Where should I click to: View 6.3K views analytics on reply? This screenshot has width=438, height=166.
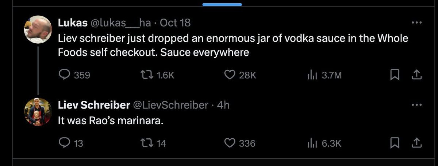tap(312, 143)
